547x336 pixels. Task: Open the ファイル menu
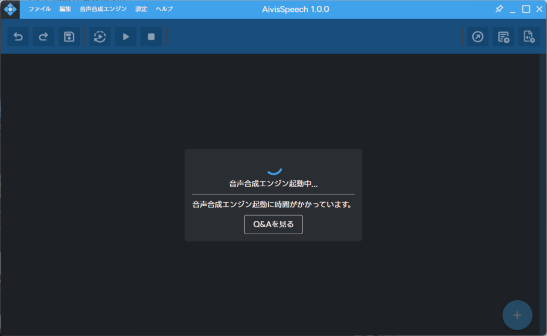[40, 9]
